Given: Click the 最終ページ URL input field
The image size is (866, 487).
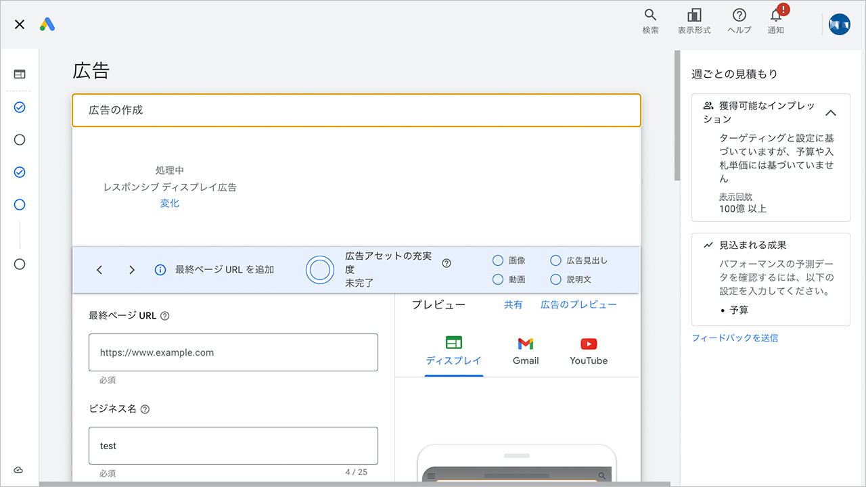Looking at the screenshot, I should [x=233, y=352].
